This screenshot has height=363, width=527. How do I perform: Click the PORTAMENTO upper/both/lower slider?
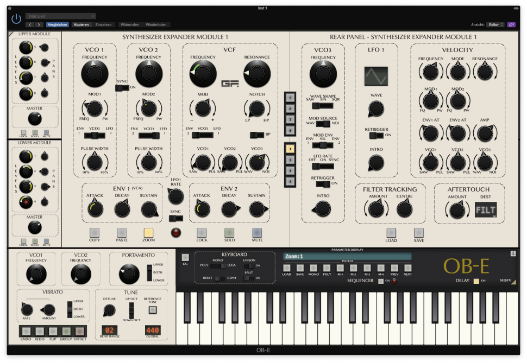(x=149, y=273)
